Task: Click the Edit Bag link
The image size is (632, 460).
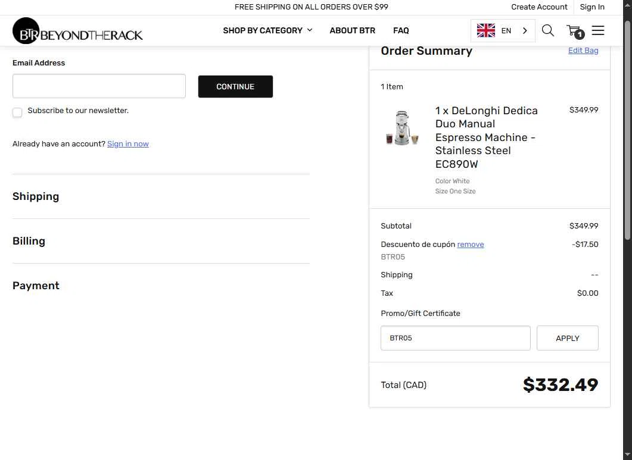Action: point(583,51)
